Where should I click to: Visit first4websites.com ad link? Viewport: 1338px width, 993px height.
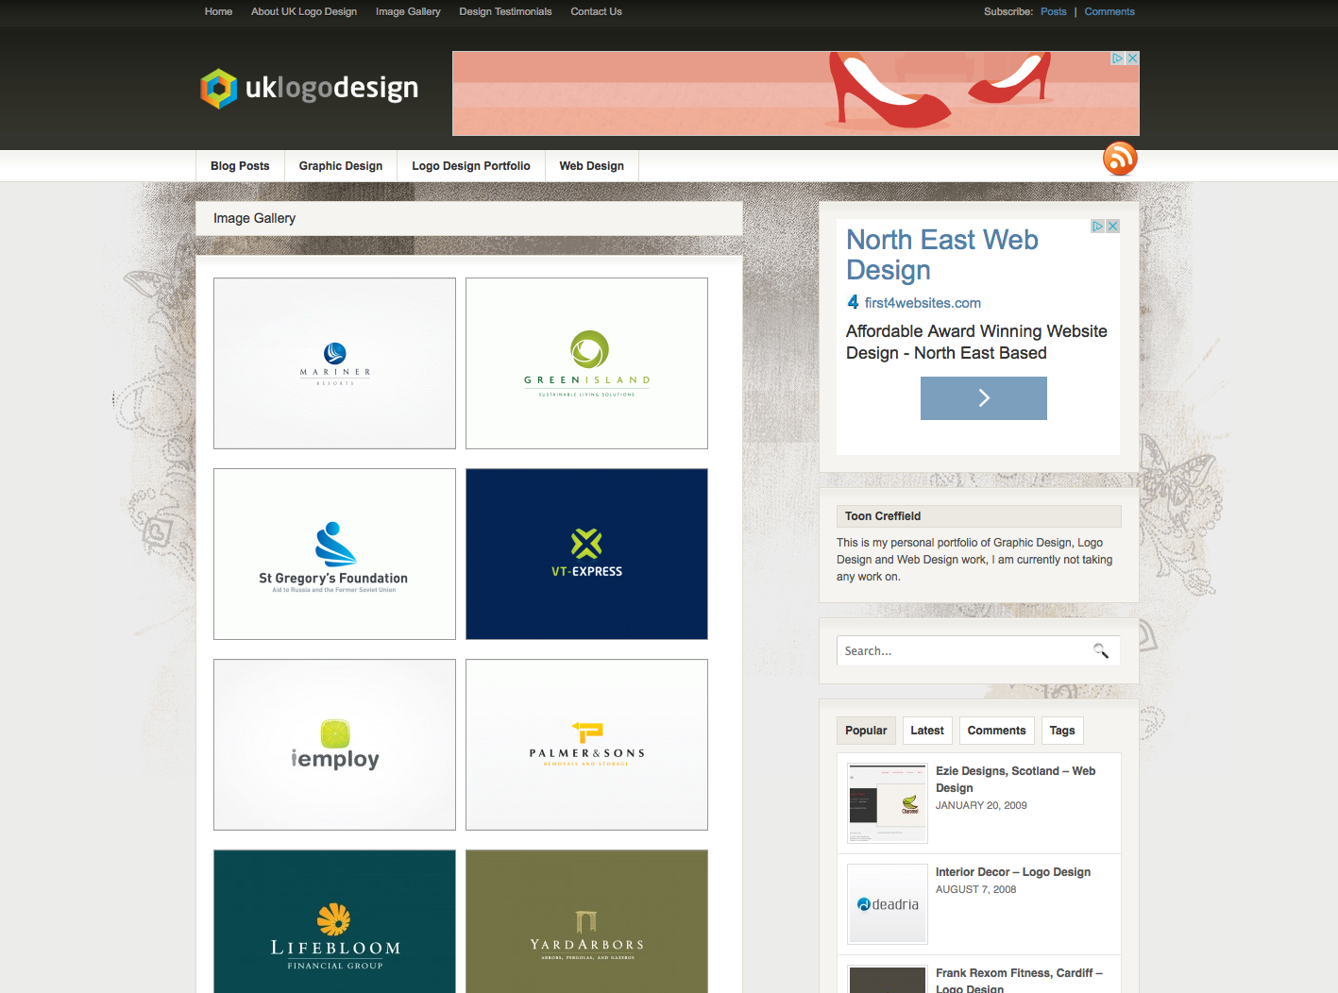pos(923,303)
